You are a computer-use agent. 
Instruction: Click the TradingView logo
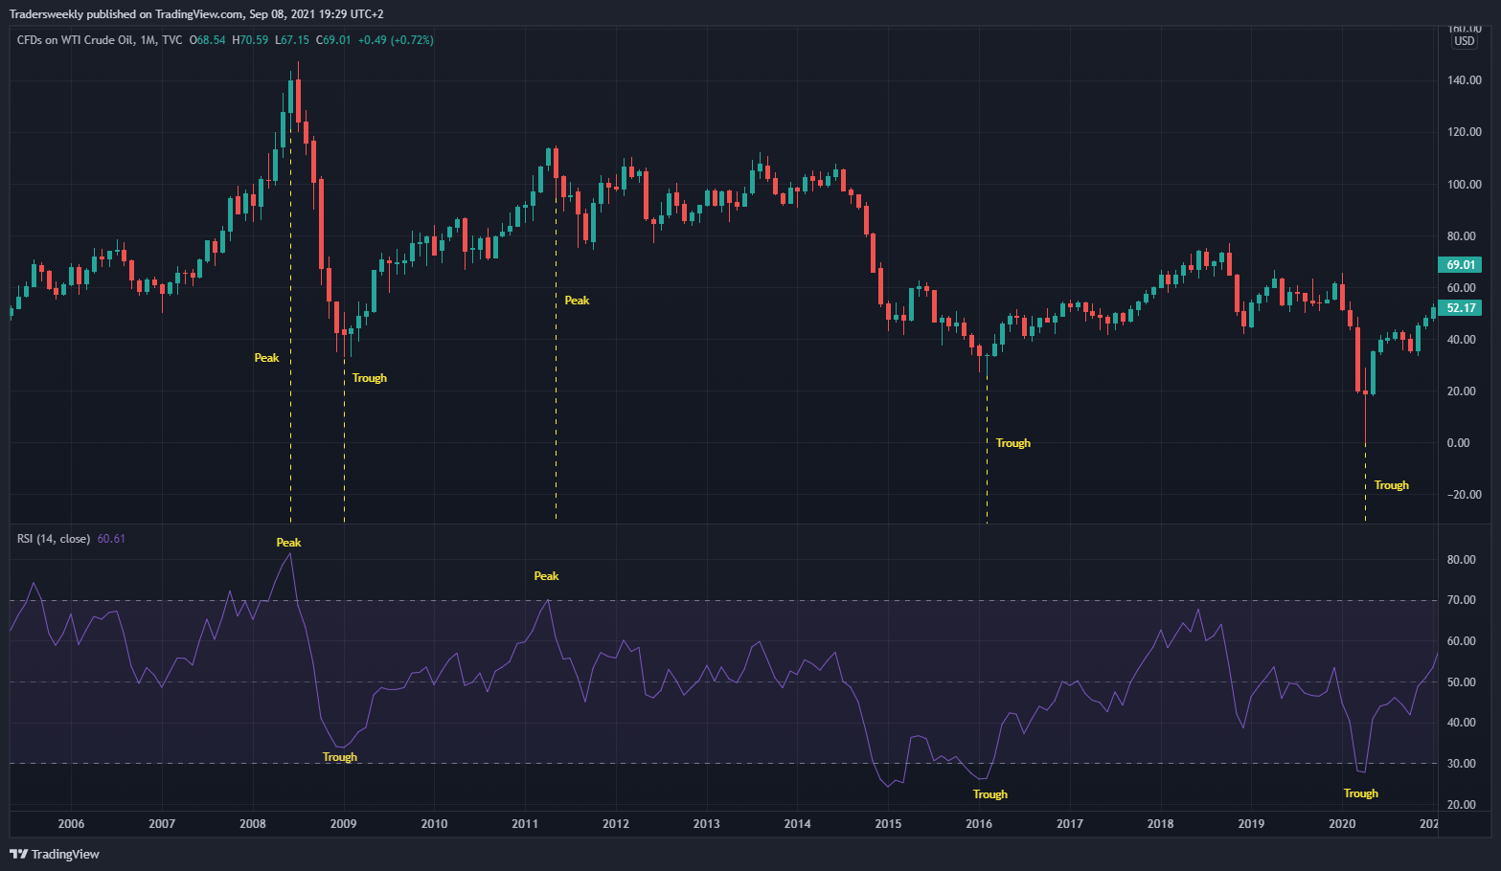[x=55, y=854]
